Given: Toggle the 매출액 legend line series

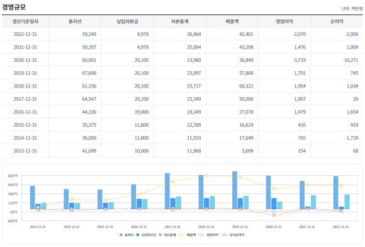Looking at the screenshot, I should pos(187,235).
